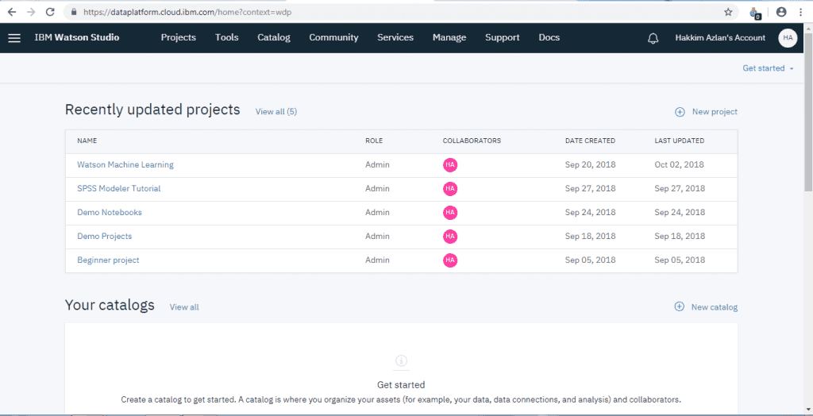The image size is (813, 416).
Task: Reload the page with refresh icon
Action: tap(50, 12)
